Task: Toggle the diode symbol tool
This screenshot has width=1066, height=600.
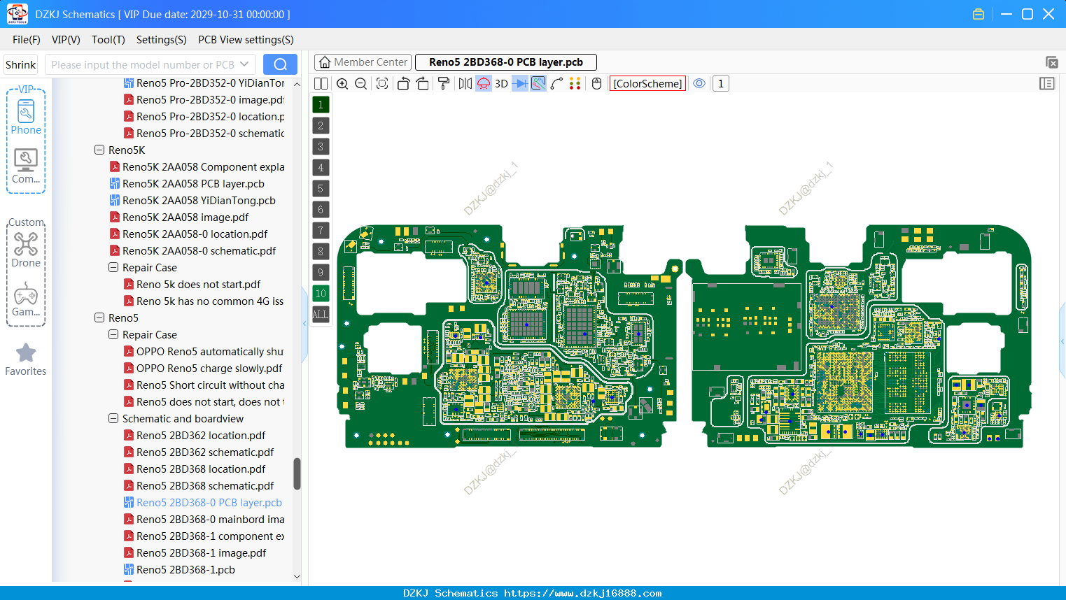Action: (x=520, y=84)
